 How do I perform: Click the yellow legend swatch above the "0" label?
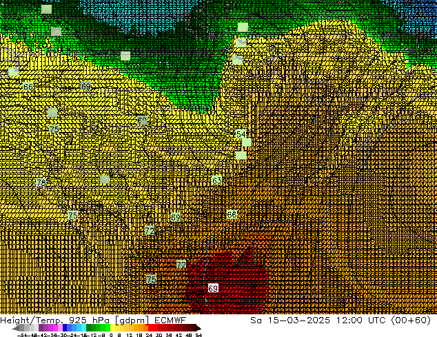click(x=112, y=328)
